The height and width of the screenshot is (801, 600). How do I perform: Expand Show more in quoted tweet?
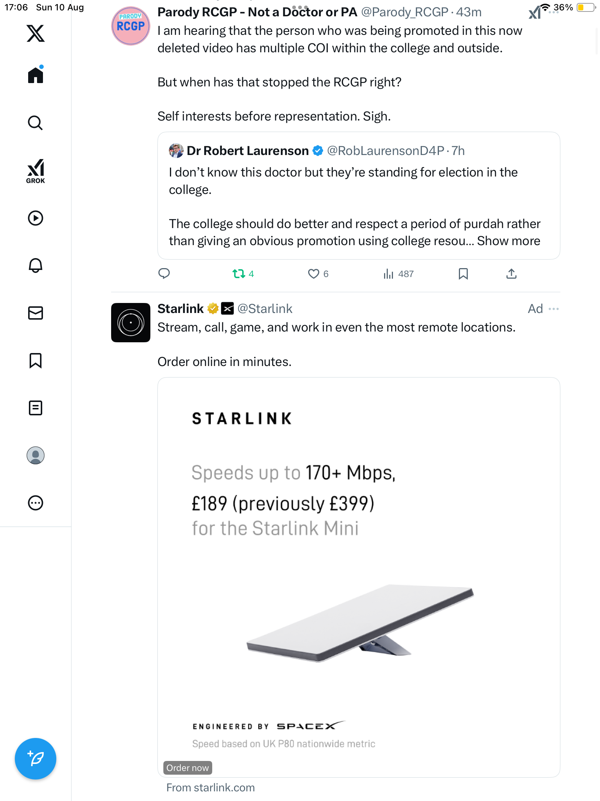pos(509,241)
